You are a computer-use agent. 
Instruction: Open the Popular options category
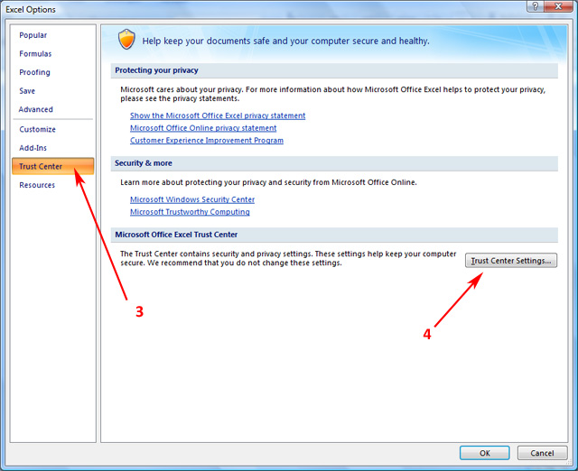tap(33, 35)
